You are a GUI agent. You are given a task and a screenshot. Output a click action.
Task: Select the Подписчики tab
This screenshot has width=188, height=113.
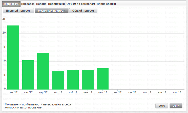point(56,4)
